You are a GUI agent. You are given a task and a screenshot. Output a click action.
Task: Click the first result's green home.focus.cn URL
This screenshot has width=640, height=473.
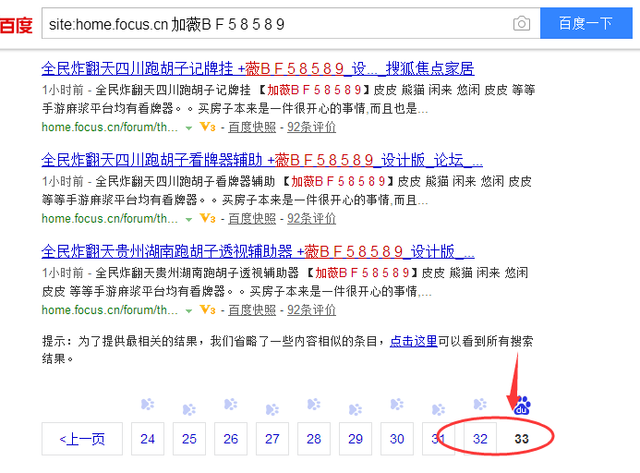(110, 127)
